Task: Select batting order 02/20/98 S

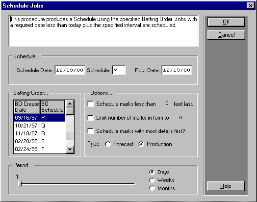Action: (x=39, y=141)
